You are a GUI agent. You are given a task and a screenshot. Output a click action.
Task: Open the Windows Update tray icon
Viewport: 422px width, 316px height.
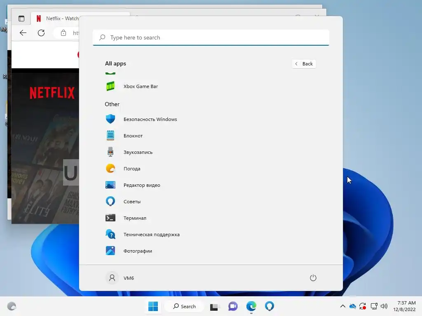[363, 306]
